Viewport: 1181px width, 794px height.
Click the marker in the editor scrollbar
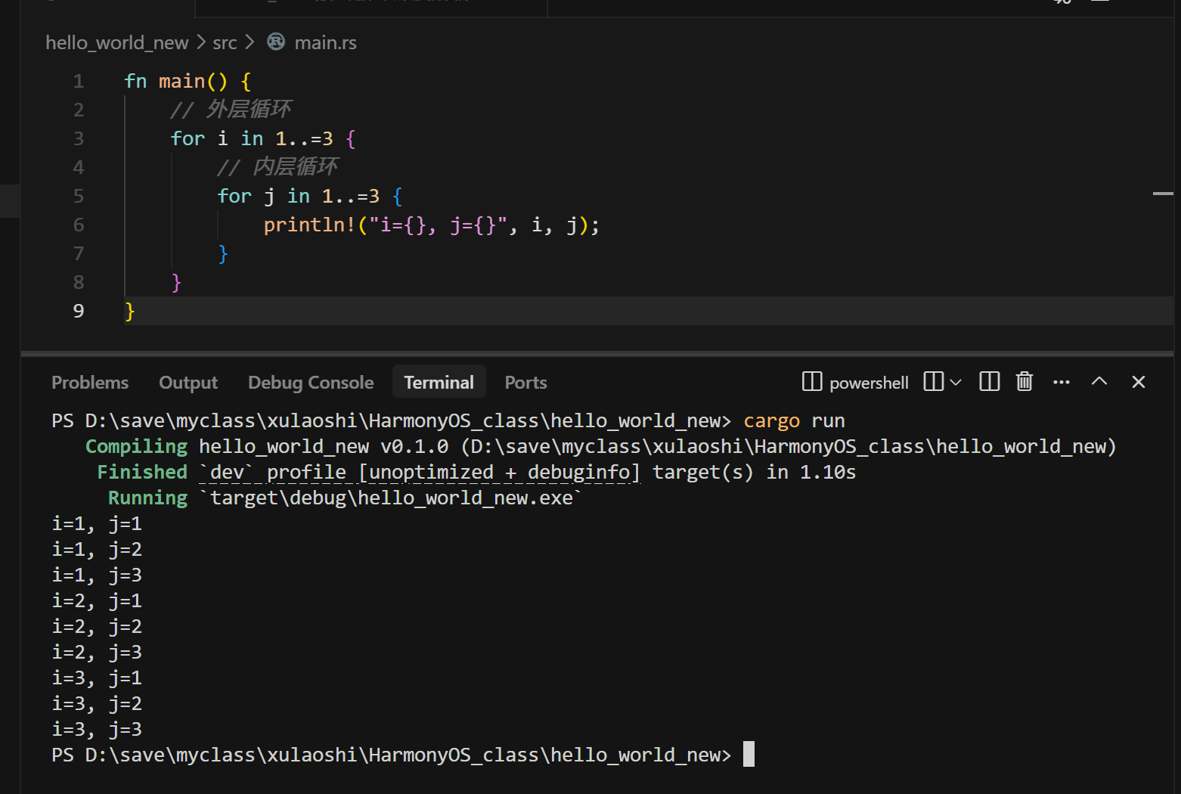[1162, 194]
